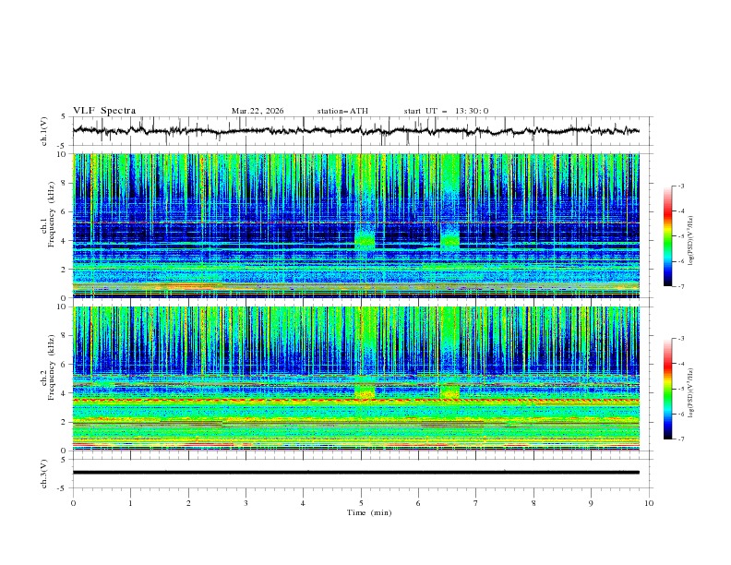
Task: Click the date 'Mar.22, 2026'
Action: click(x=258, y=111)
